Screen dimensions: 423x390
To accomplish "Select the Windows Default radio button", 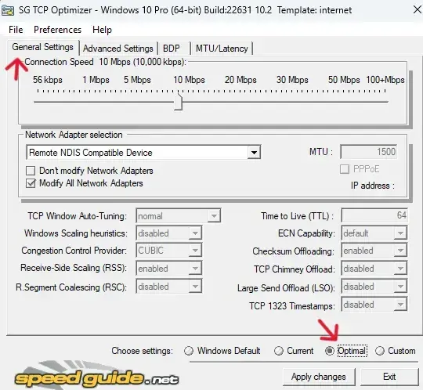I will pyautogui.click(x=189, y=351).
